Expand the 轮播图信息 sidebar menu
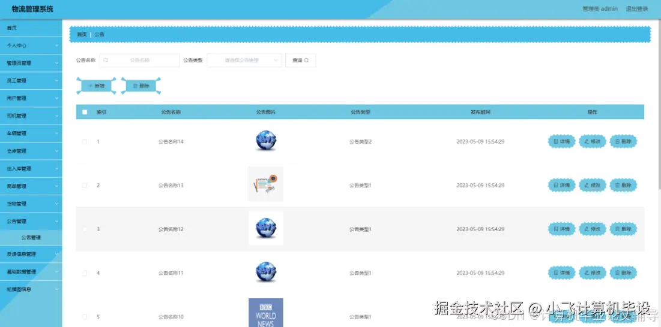 coord(31,289)
